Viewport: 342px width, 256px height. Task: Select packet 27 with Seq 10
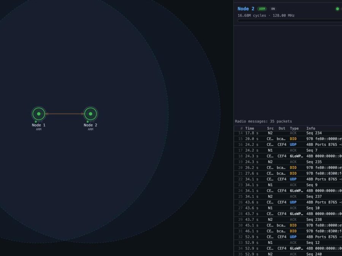[288, 208]
